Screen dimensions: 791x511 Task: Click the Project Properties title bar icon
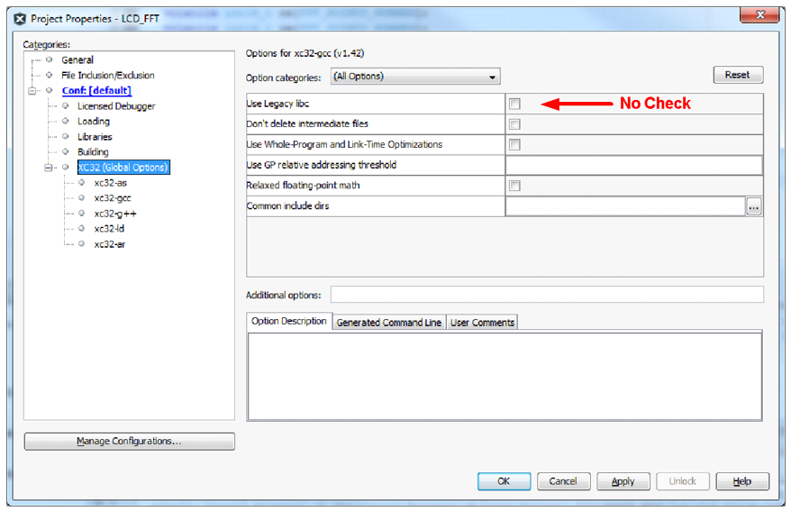point(20,19)
